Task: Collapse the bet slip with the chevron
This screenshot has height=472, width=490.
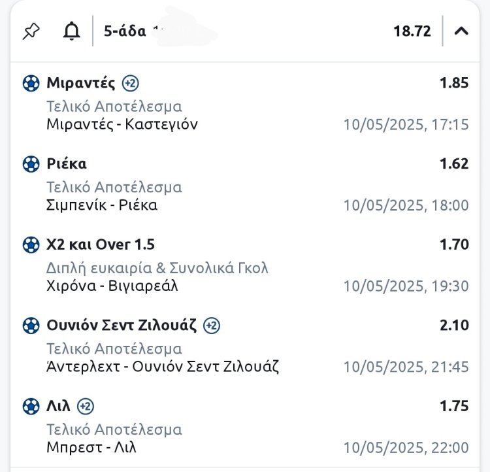Action: click(461, 31)
